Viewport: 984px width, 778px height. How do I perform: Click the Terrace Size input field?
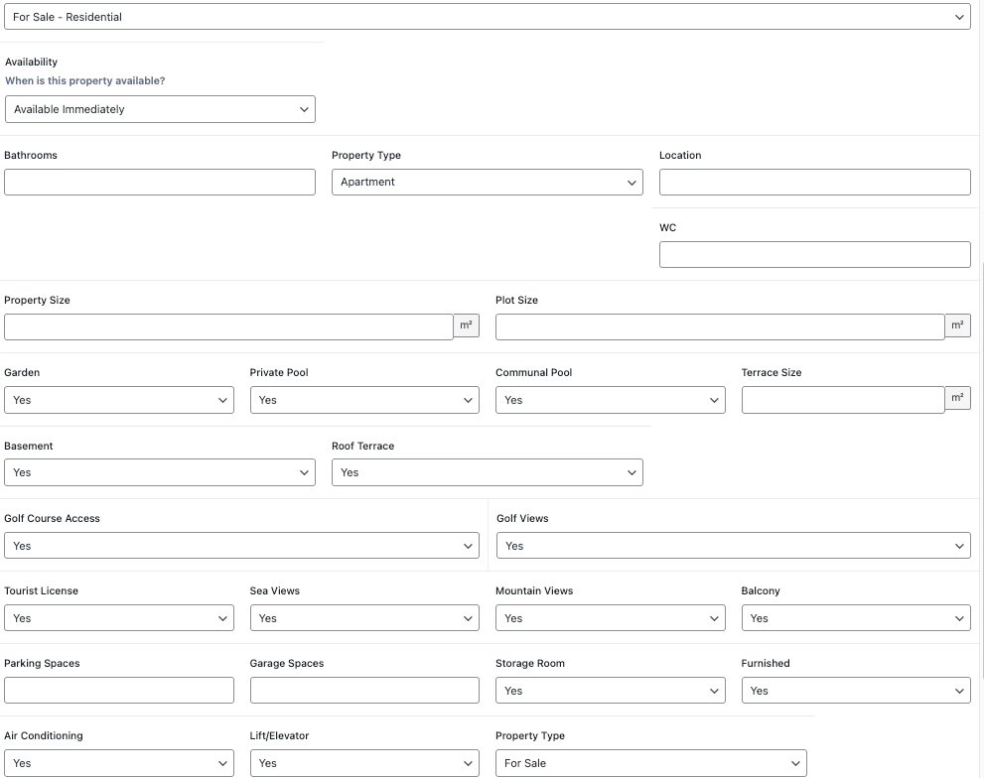coord(842,400)
